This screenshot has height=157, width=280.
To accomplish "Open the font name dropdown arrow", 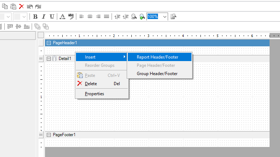I will pyautogui.click(x=8, y=17).
